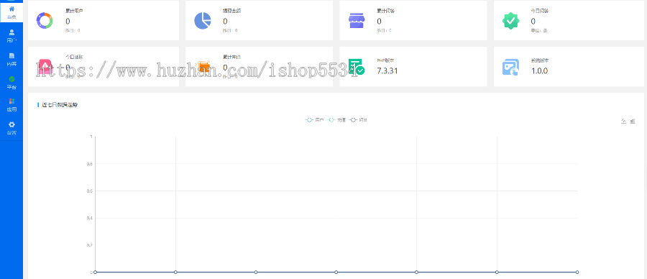Toggle the 用户 series in chart legend
The width and height of the screenshot is (647, 279).
[314, 120]
